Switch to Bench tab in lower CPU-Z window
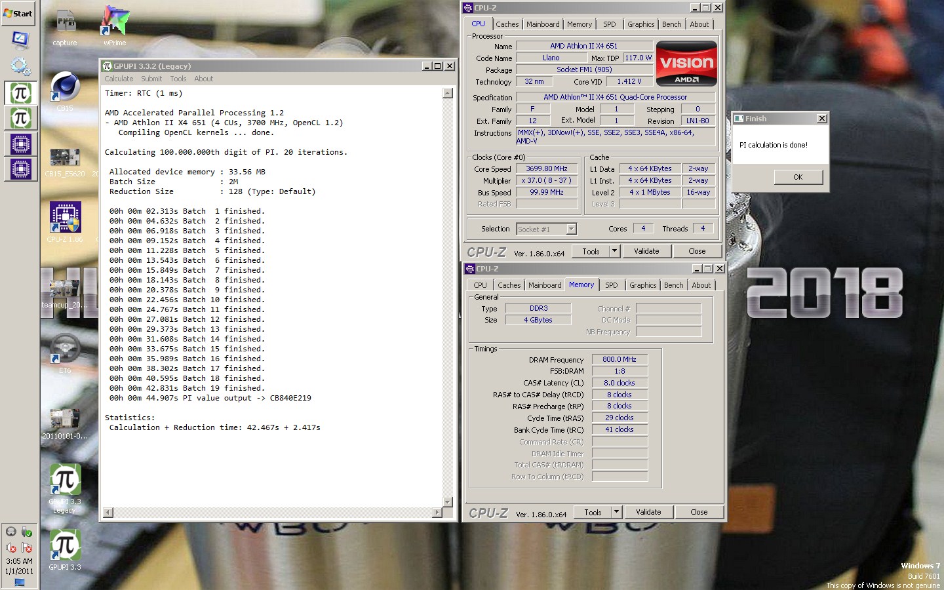944x590 pixels. coord(673,285)
